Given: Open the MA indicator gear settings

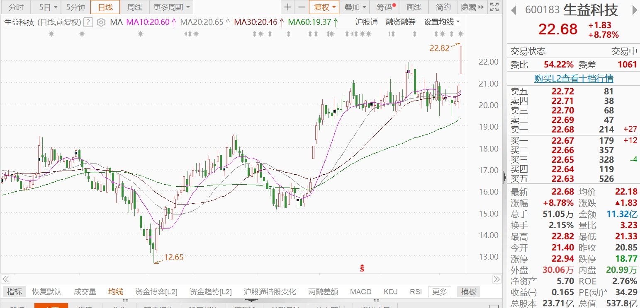Looking at the screenshot, I should (x=101, y=22).
